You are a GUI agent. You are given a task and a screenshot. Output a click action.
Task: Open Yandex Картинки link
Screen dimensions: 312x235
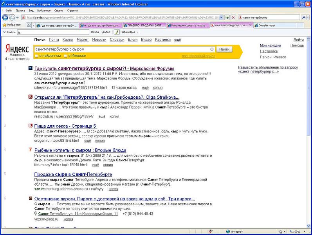[163, 40]
